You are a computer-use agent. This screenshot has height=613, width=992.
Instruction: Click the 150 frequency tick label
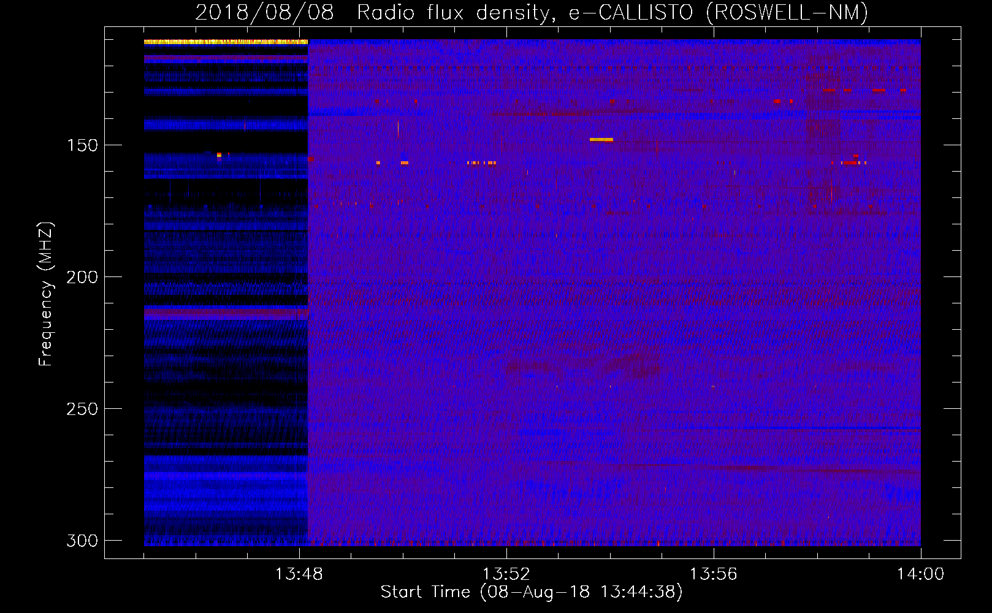coord(82,145)
